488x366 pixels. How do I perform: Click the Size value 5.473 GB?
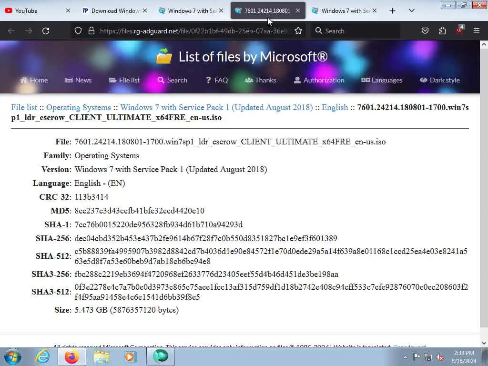click(x=127, y=310)
